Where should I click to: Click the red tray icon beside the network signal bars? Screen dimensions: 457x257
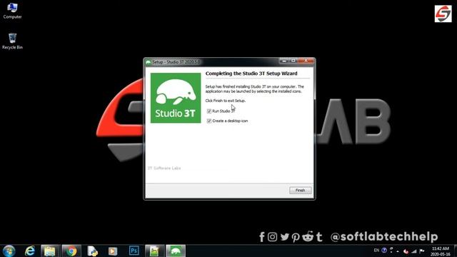click(x=406, y=251)
